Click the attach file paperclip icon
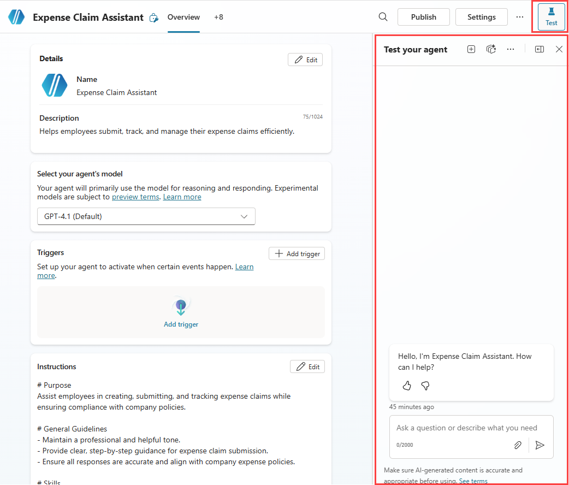Screen dimensions: 569x485 [x=518, y=445]
